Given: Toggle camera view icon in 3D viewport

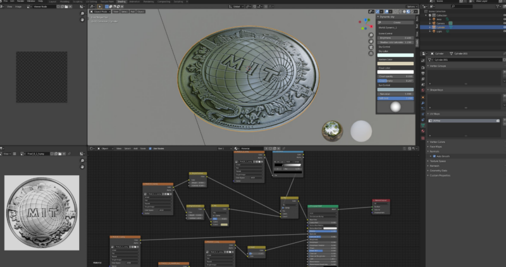Looking at the screenshot, I should [x=371, y=47].
